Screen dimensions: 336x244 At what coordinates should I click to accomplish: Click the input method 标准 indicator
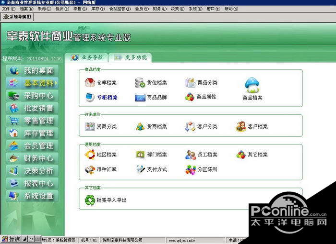(14, 239)
